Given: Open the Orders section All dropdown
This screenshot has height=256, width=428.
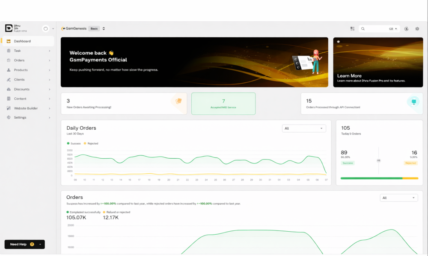Looking at the screenshot, I should [398, 198].
